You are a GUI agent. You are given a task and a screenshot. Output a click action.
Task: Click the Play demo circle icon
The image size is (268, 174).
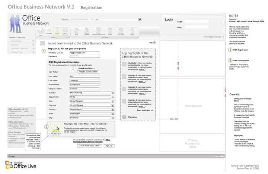(124, 117)
